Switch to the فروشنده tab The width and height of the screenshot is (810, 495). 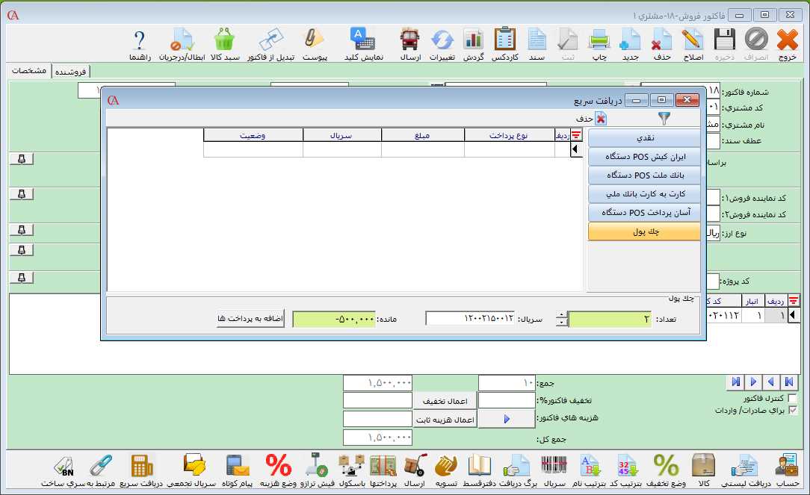[x=70, y=71]
